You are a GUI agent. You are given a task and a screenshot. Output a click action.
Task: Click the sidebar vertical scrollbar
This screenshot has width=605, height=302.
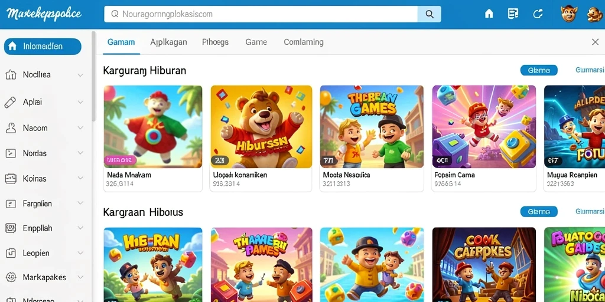[93, 77]
